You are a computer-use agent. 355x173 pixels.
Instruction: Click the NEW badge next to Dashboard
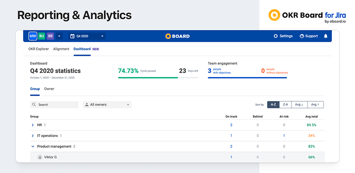(96, 49)
